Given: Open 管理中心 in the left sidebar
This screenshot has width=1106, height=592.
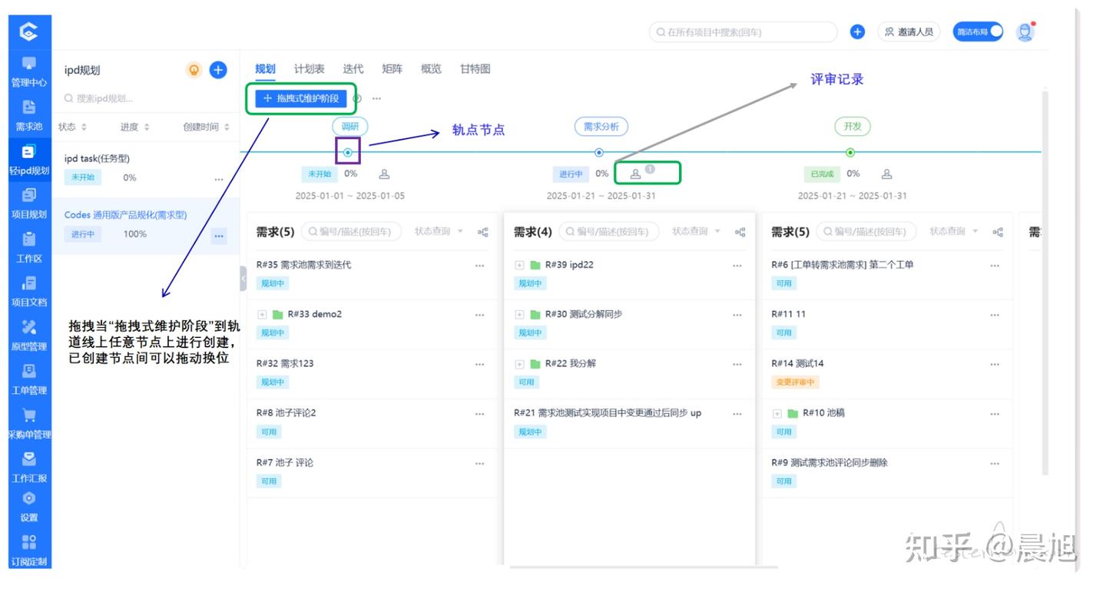Looking at the screenshot, I should 29,71.
